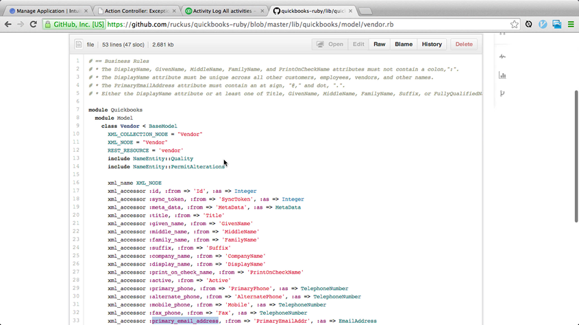
Task: Click 'EmailAddress' type on line 33
Action: (x=358, y=321)
